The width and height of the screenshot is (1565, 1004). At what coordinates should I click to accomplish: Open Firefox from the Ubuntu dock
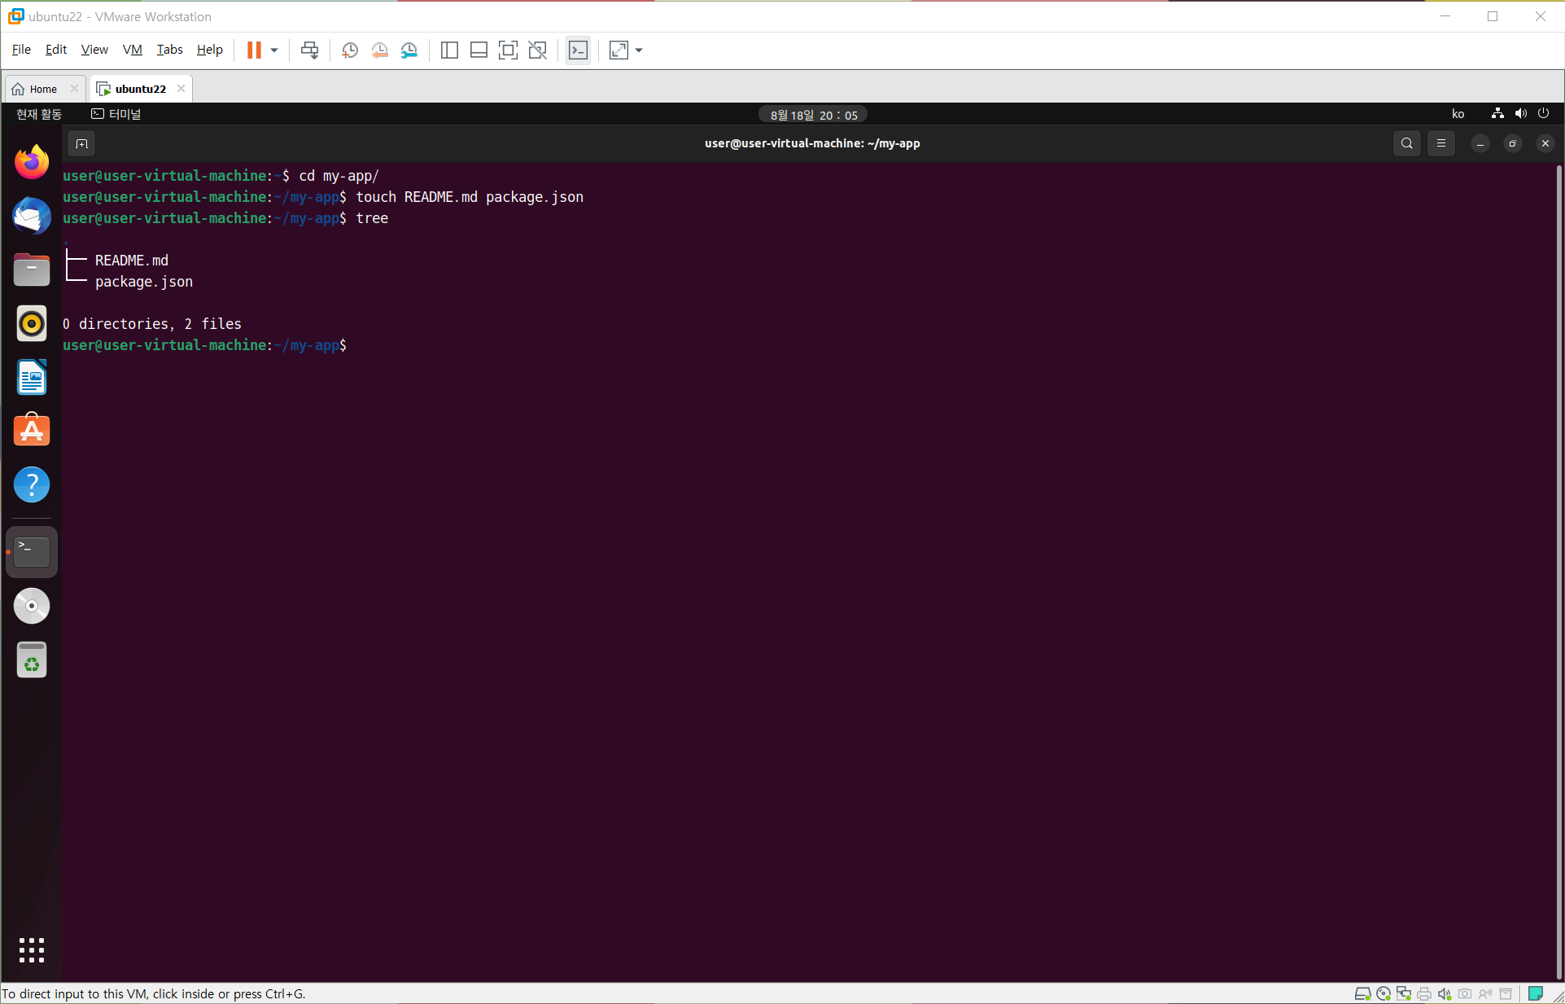(x=32, y=162)
